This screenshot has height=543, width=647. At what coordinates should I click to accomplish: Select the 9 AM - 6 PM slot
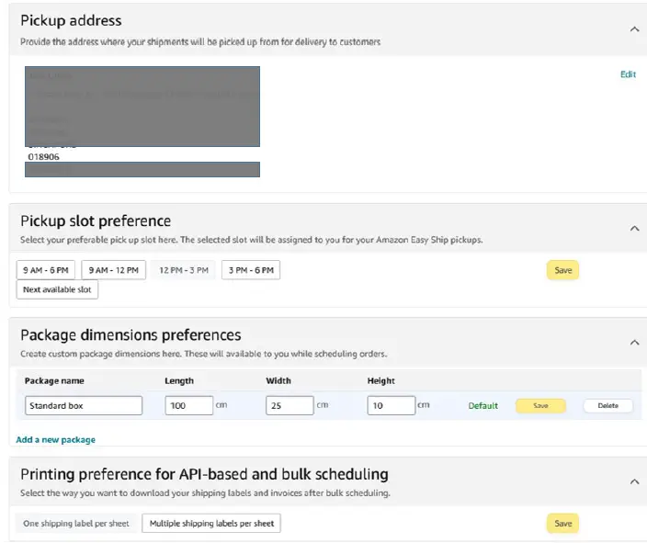[46, 270]
